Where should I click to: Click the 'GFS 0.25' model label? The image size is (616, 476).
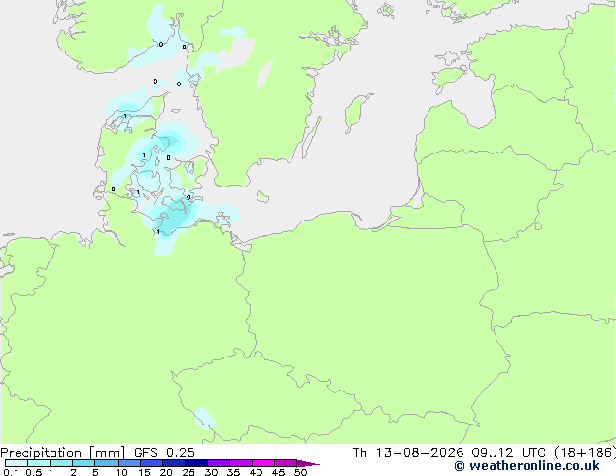(x=164, y=453)
